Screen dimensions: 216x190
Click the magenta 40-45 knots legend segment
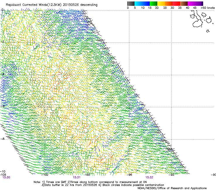[191, 4]
